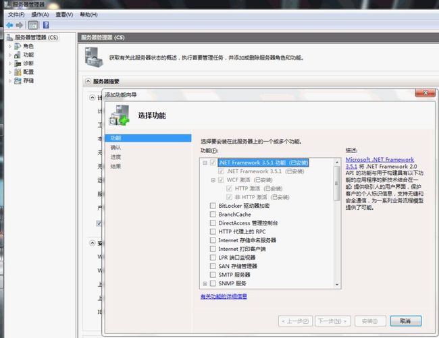The height and width of the screenshot is (338, 439).
Task: Check the DirectAccess 管理控制台 checkbox
Action: 213,223
